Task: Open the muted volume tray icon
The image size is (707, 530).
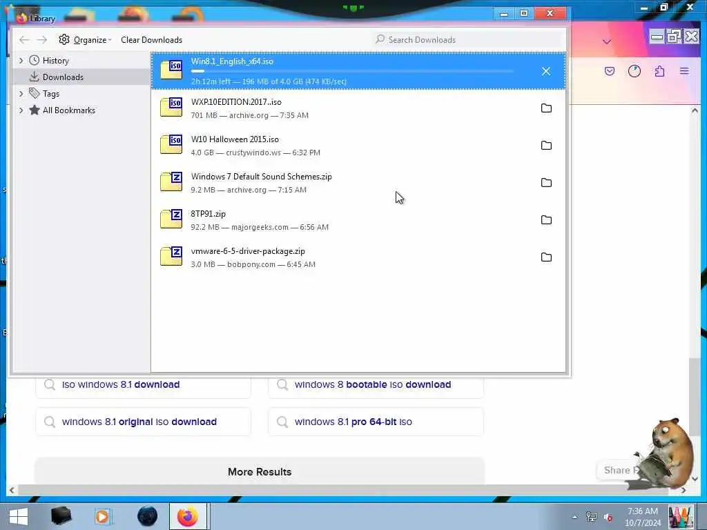Action: [x=608, y=518]
